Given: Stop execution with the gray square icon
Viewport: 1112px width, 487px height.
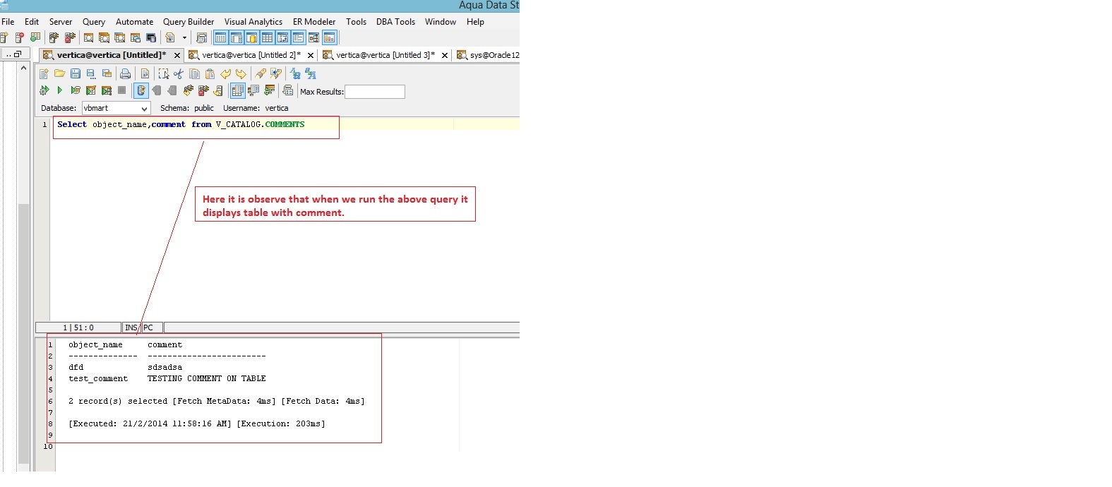Looking at the screenshot, I should 121,90.
